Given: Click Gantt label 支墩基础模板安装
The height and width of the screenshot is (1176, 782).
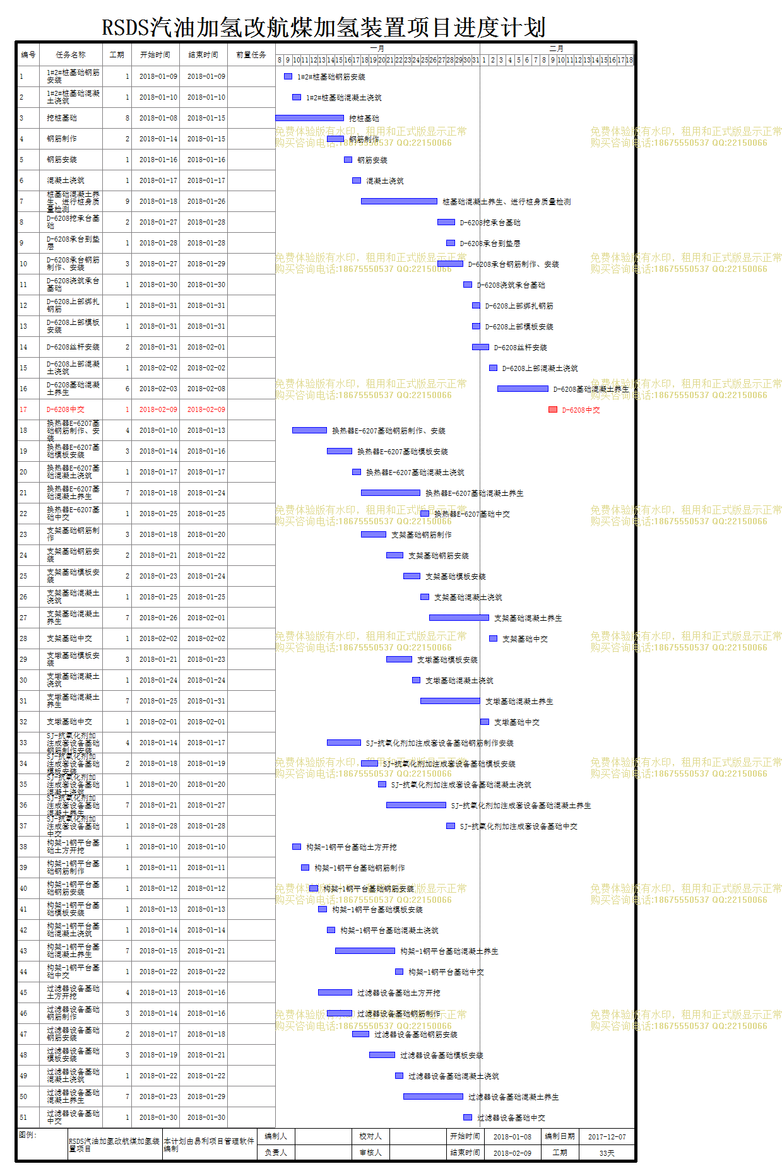Looking at the screenshot, I should 447,660.
